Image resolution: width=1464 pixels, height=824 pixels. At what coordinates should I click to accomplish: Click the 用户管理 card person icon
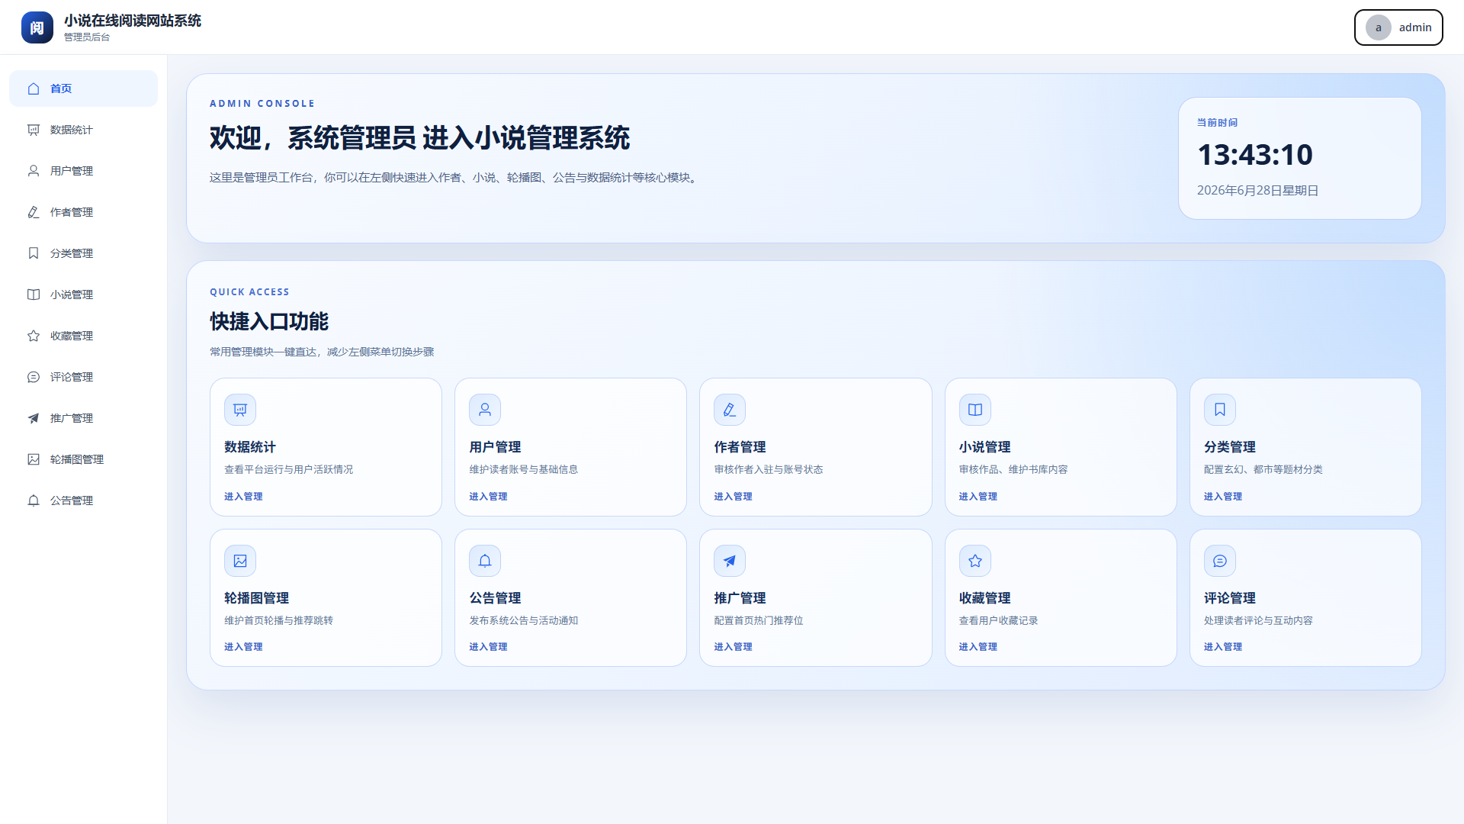coord(485,410)
